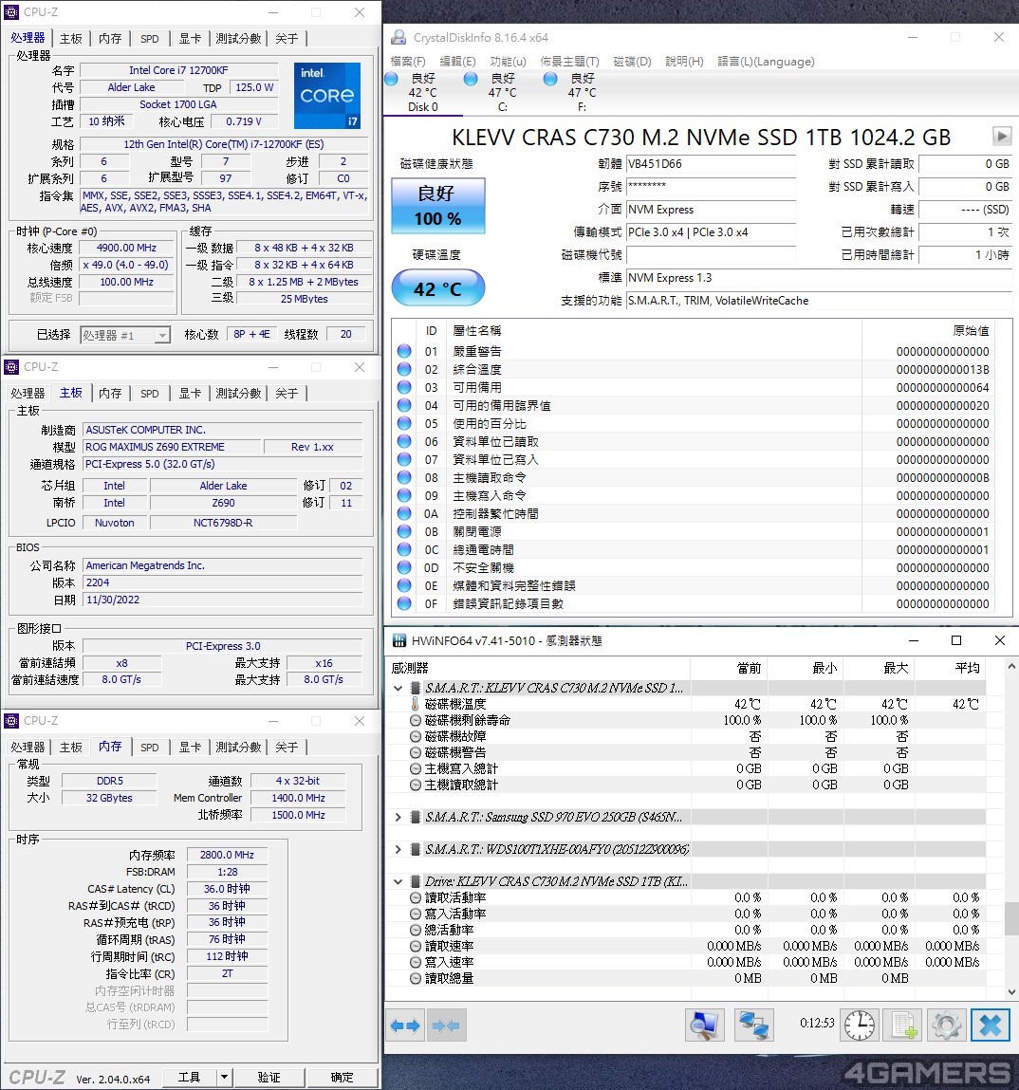The image size is (1019, 1090).
Task: Switch to SPD tab in top CPU-Z window
Action: pyautogui.click(x=150, y=39)
